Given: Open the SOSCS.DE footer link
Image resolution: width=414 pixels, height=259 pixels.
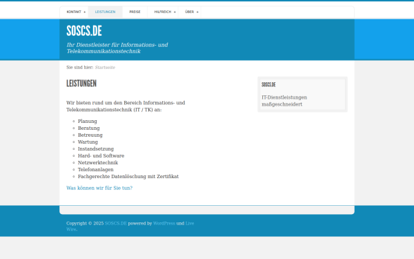Looking at the screenshot, I should coord(116,223).
